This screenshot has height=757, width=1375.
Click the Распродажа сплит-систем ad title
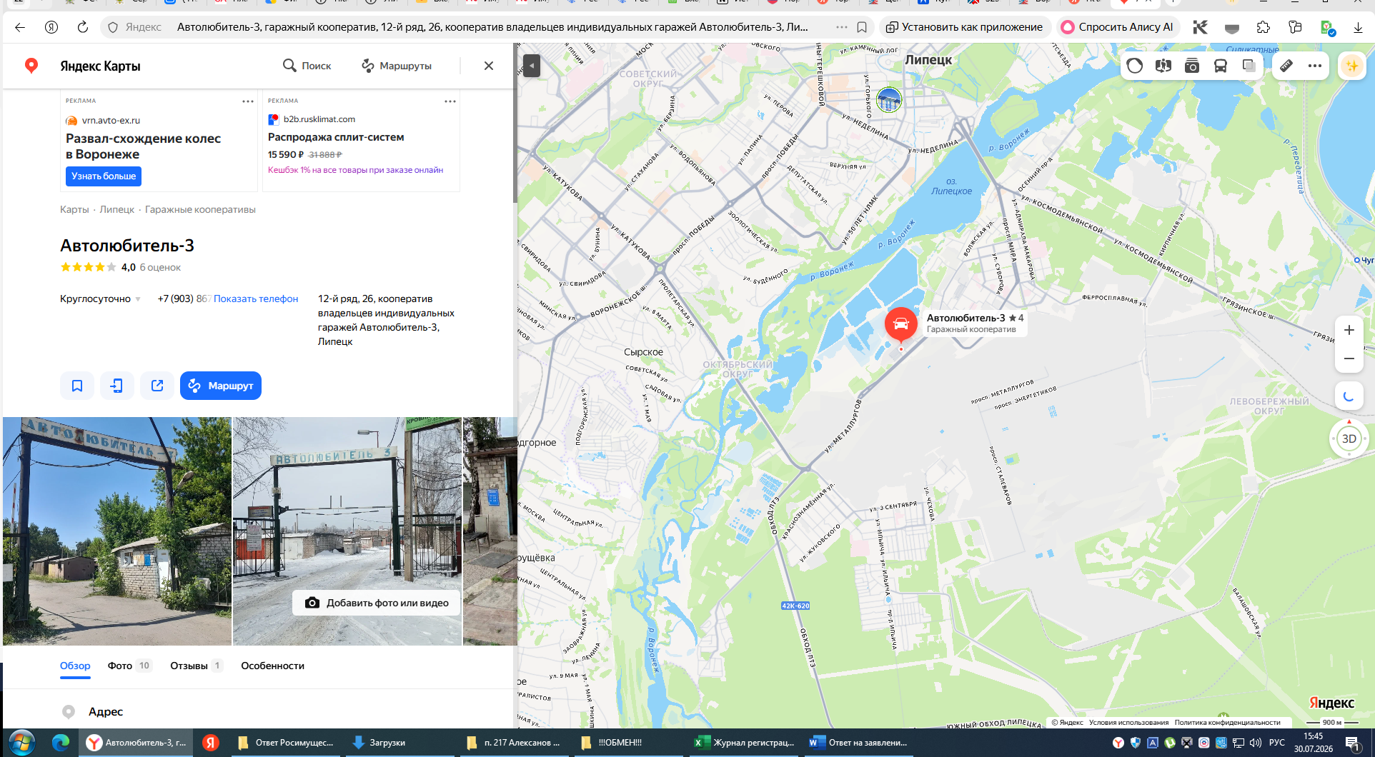(336, 137)
